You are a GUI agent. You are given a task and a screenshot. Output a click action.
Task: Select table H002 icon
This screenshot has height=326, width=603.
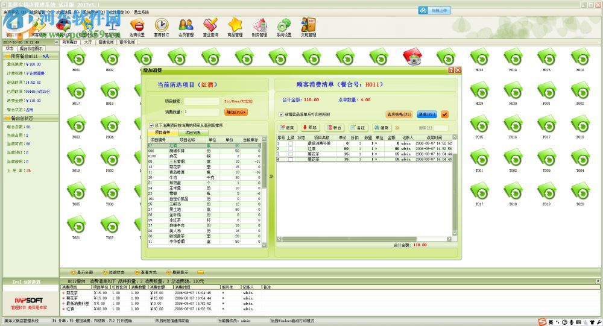pyautogui.click(x=110, y=58)
